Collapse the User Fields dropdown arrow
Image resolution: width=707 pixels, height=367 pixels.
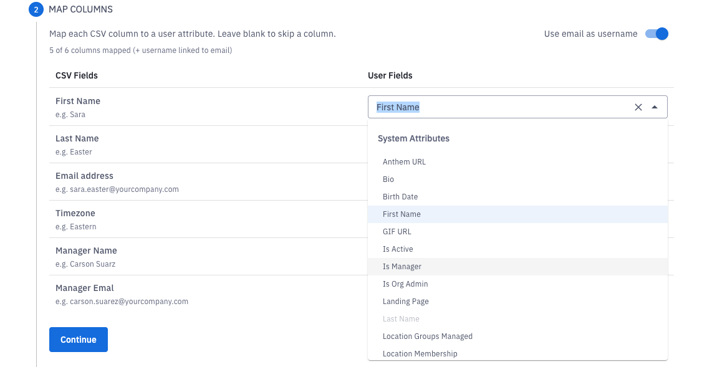(x=654, y=107)
